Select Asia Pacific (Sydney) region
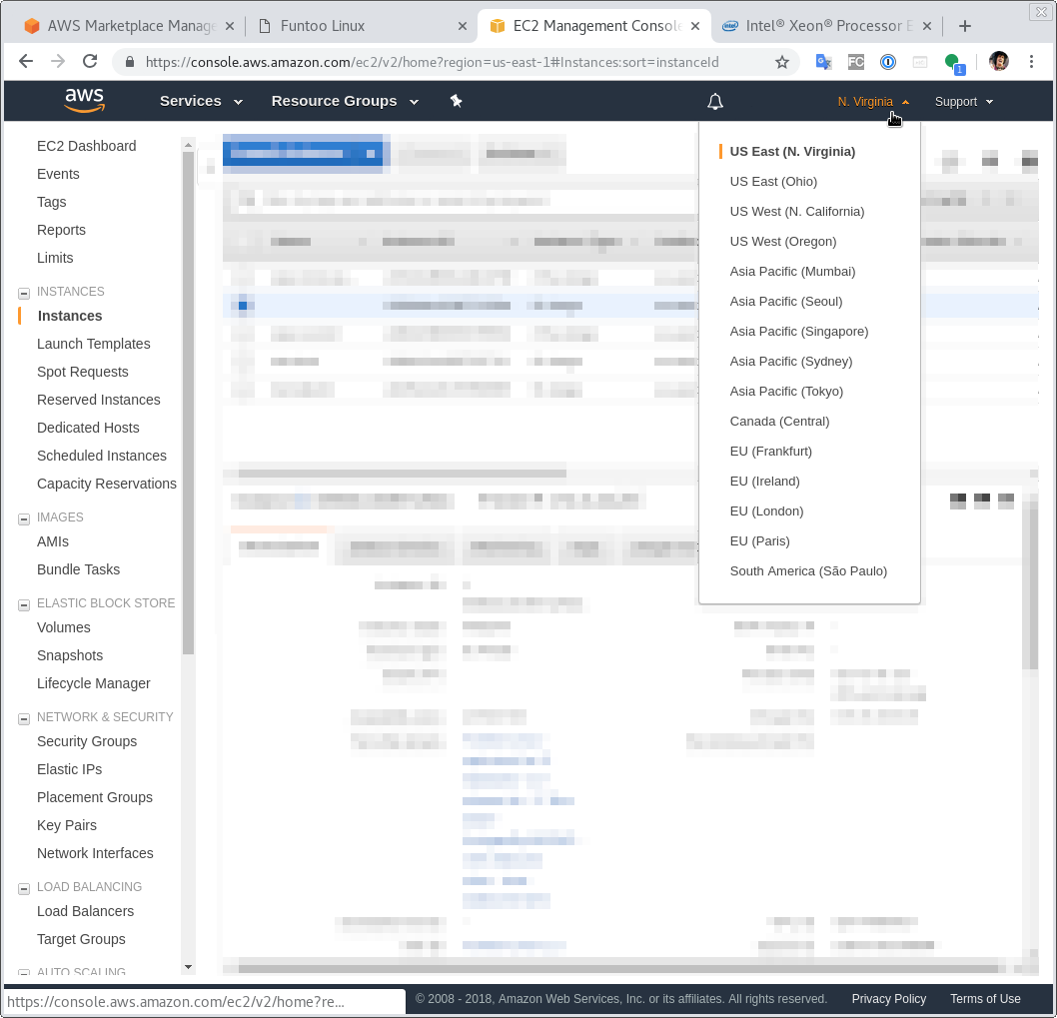 click(x=790, y=362)
